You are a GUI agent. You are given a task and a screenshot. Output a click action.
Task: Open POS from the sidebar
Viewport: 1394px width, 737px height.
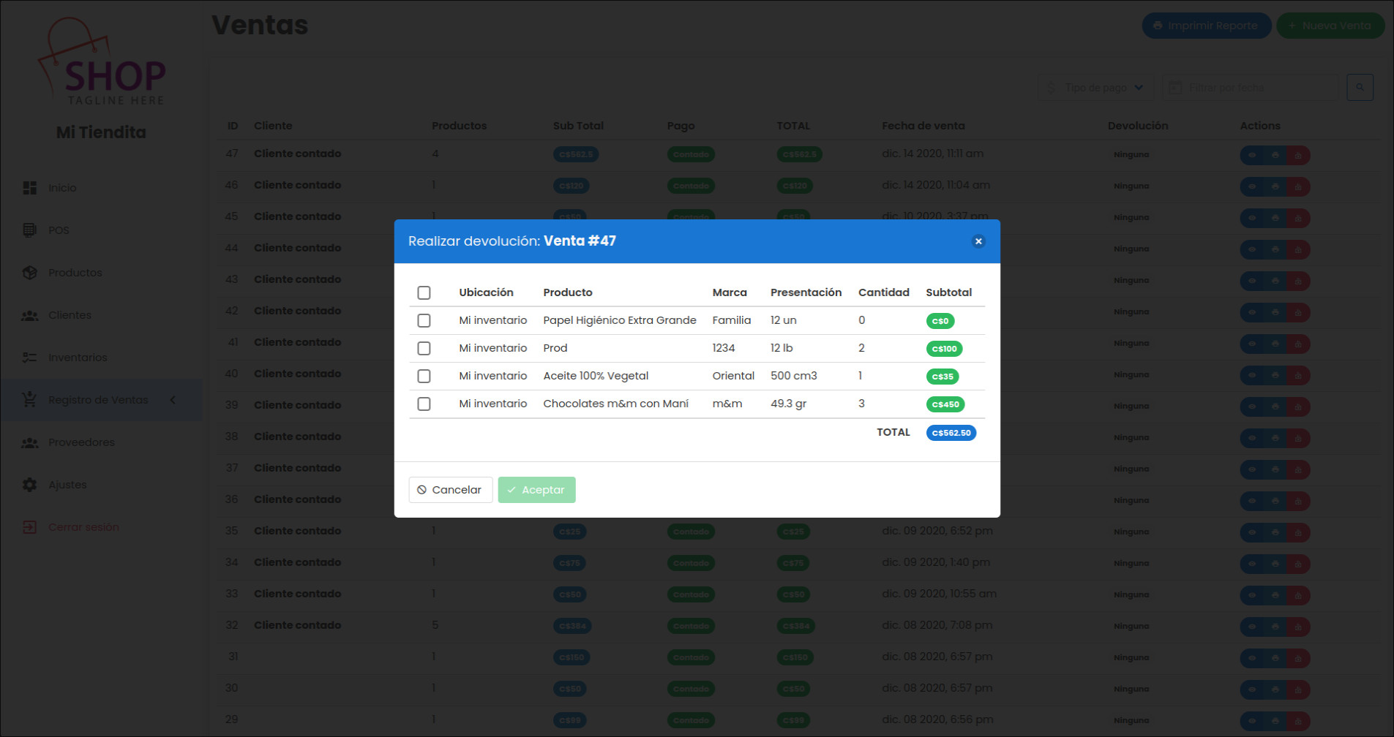pyautogui.click(x=59, y=230)
